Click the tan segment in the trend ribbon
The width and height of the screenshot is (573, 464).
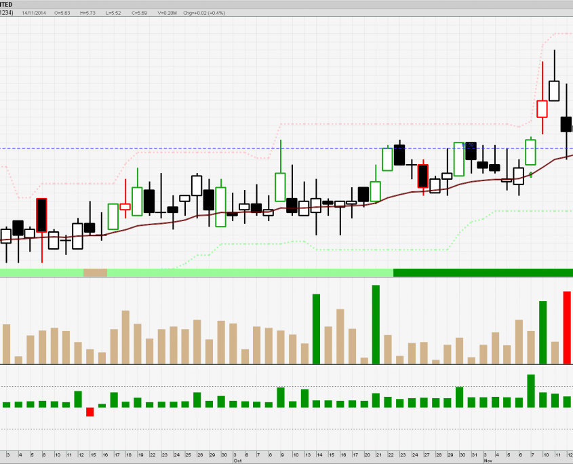click(x=95, y=273)
